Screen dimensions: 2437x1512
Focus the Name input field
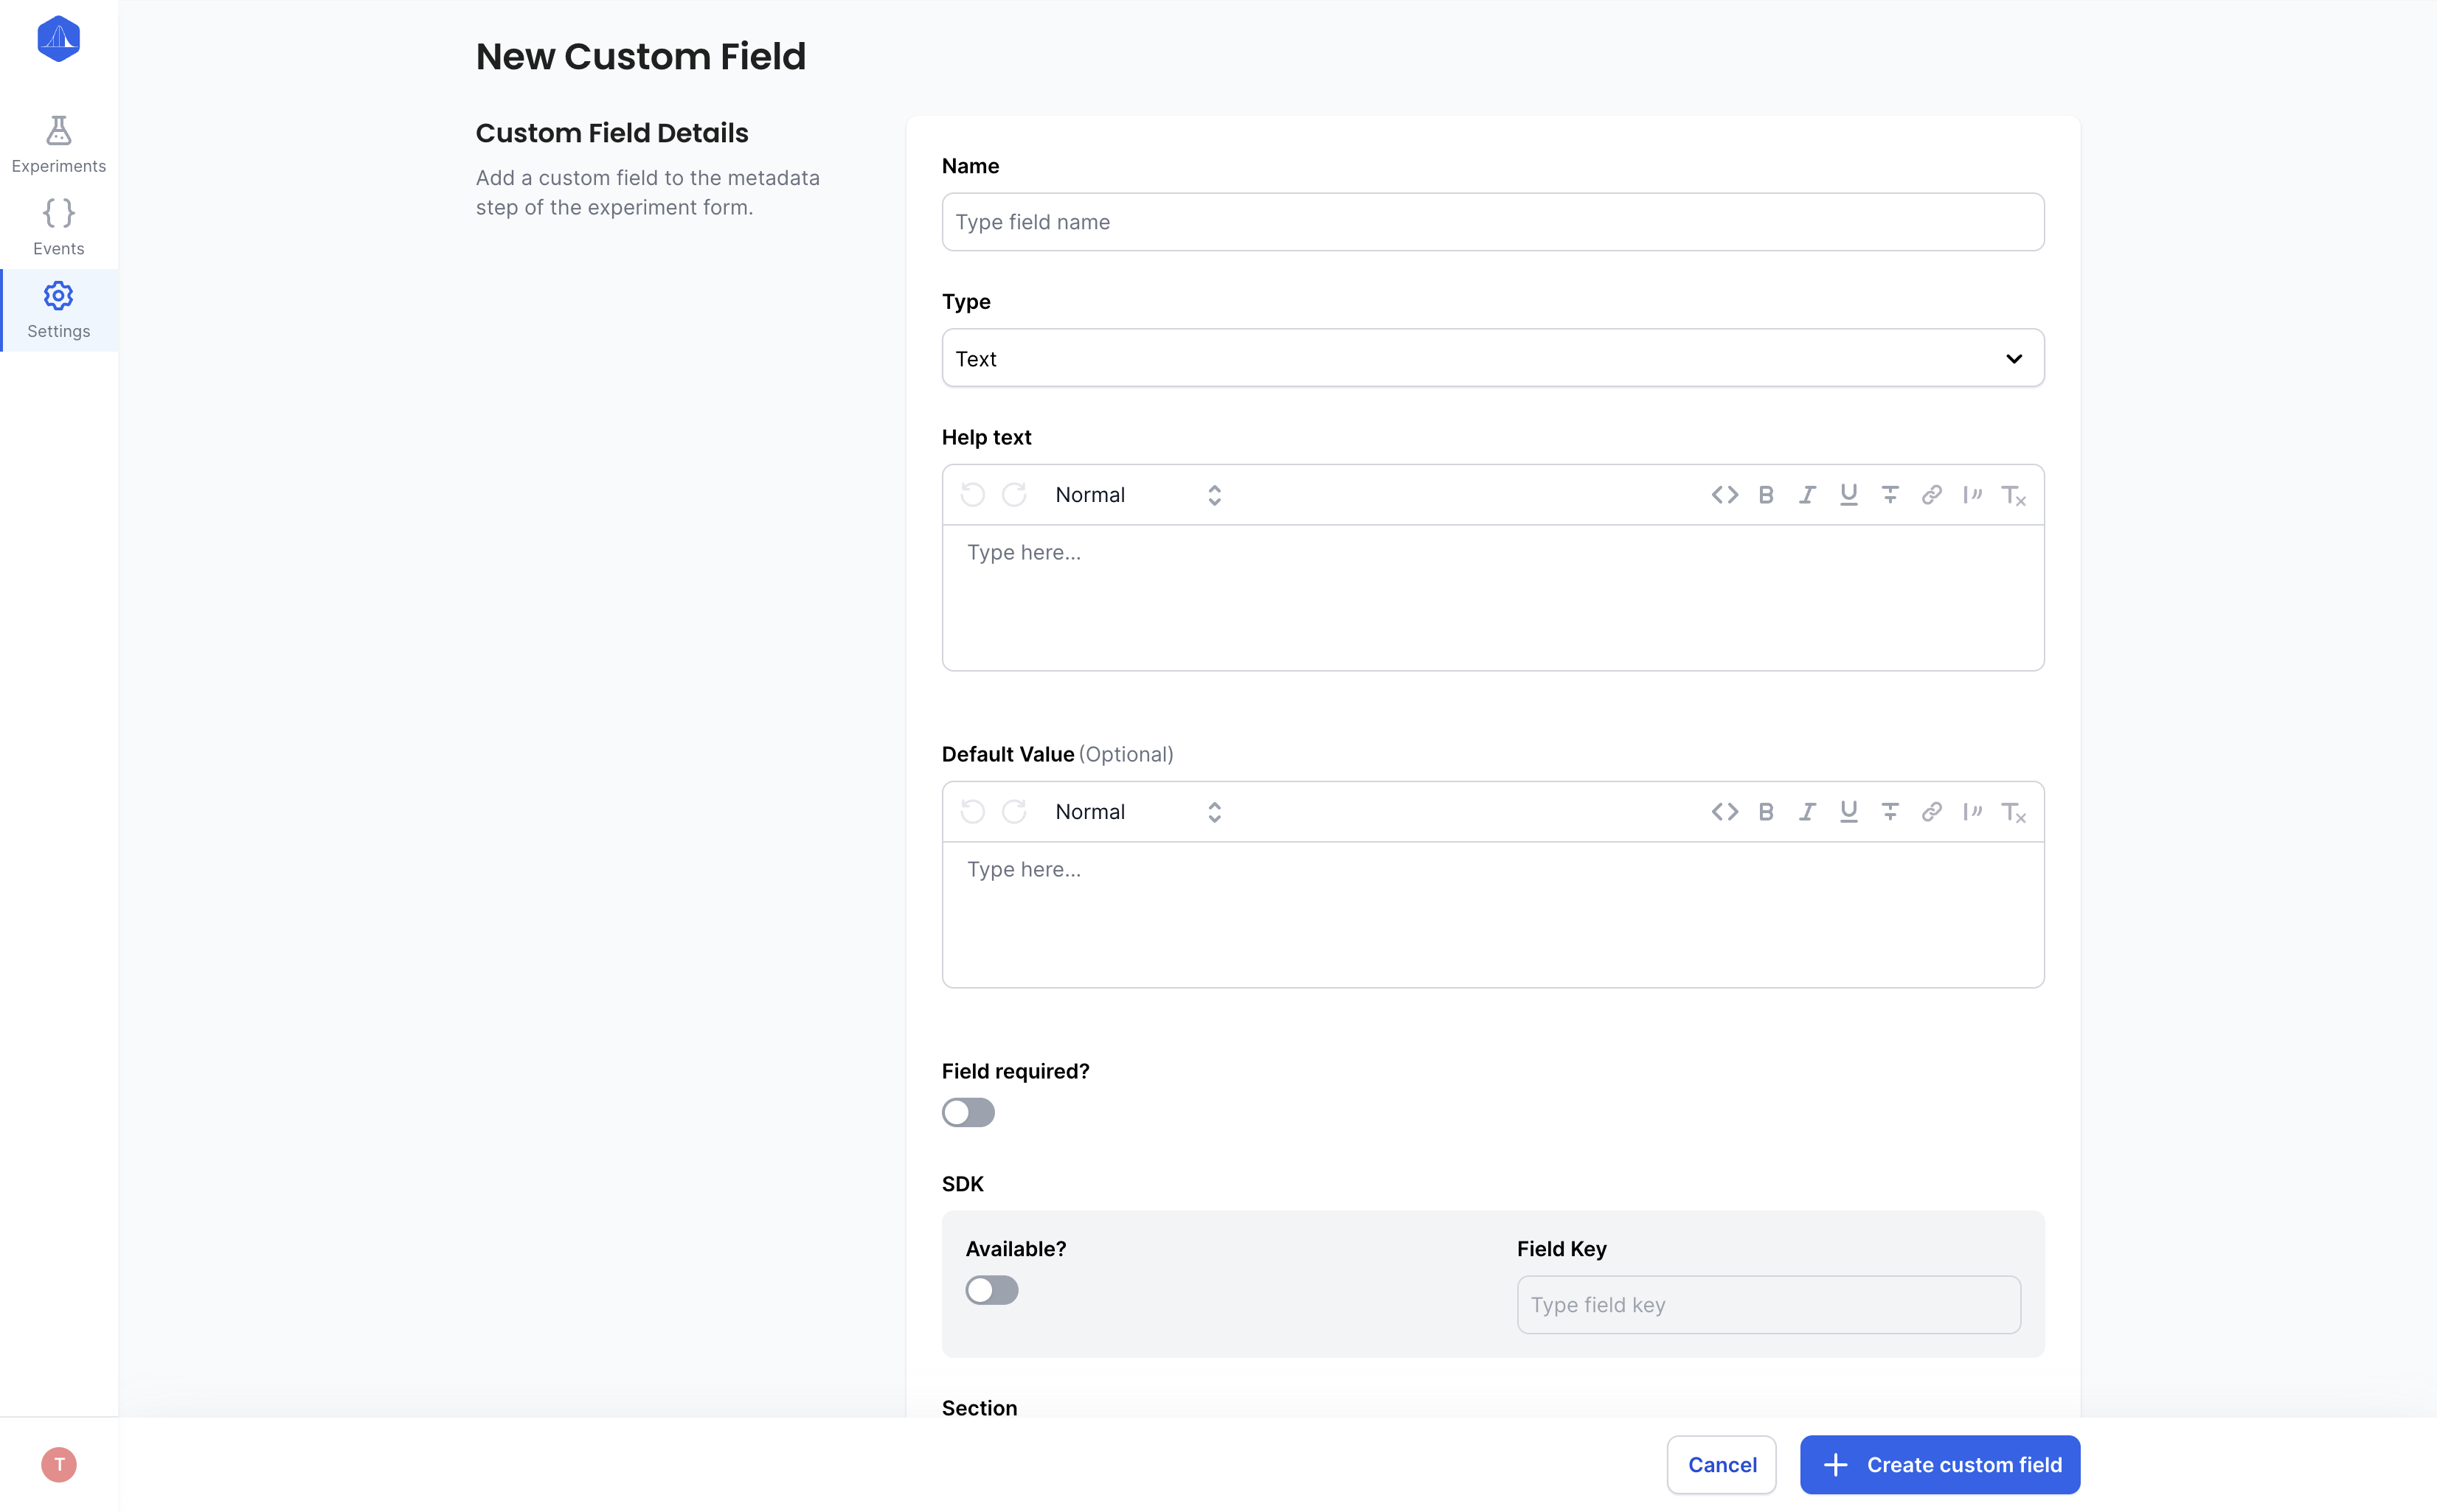pos(1493,222)
